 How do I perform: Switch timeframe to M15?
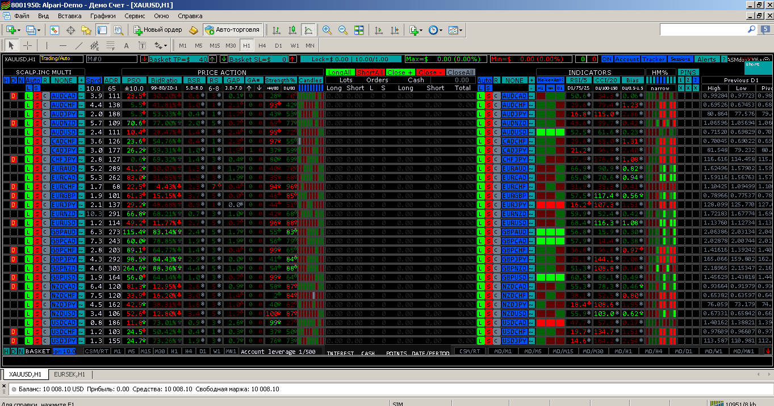pos(215,45)
